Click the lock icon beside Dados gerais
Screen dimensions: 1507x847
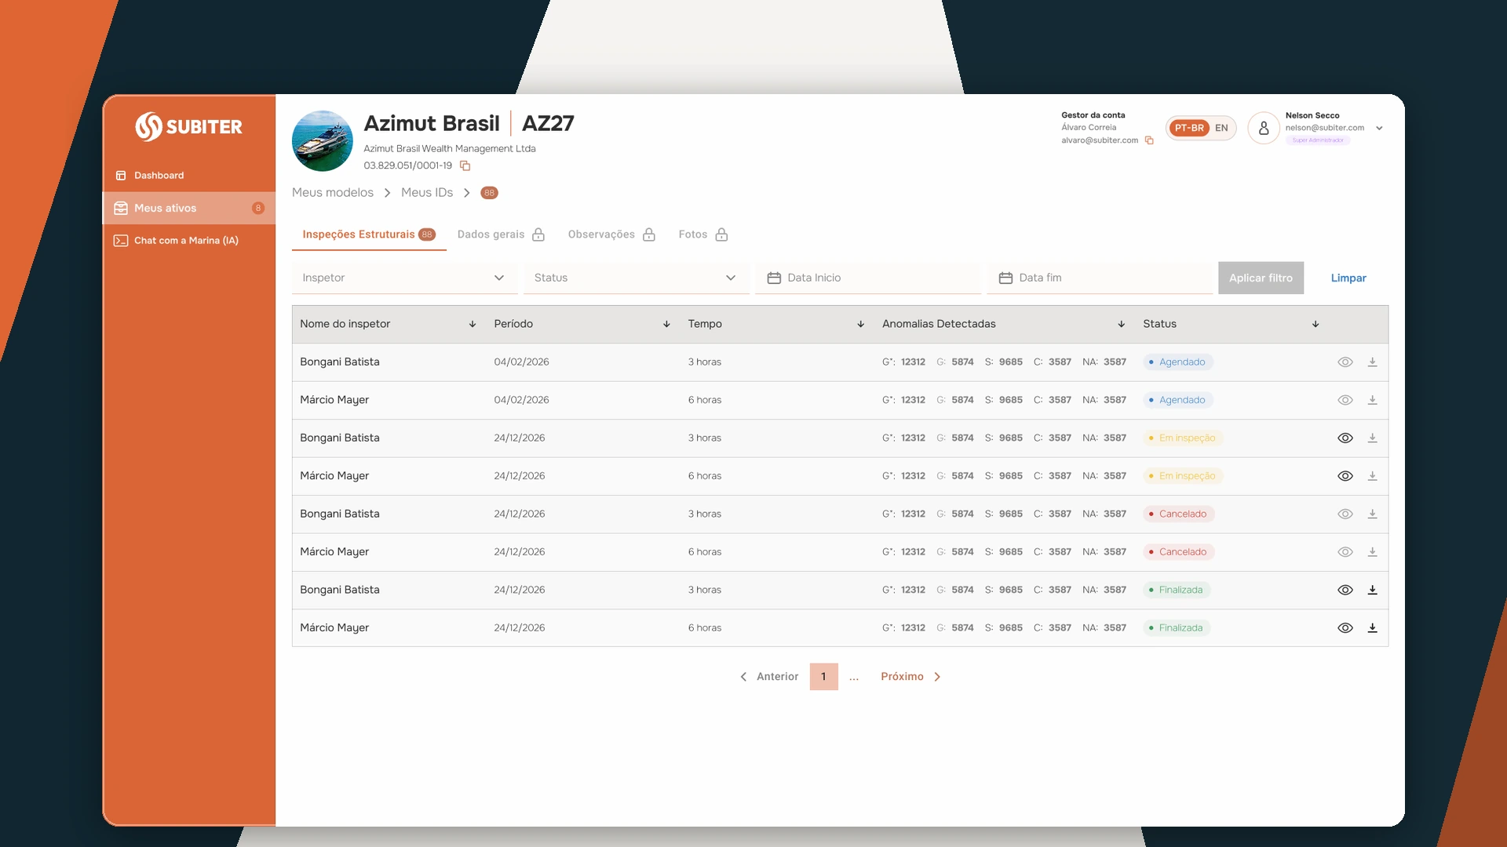tap(538, 234)
